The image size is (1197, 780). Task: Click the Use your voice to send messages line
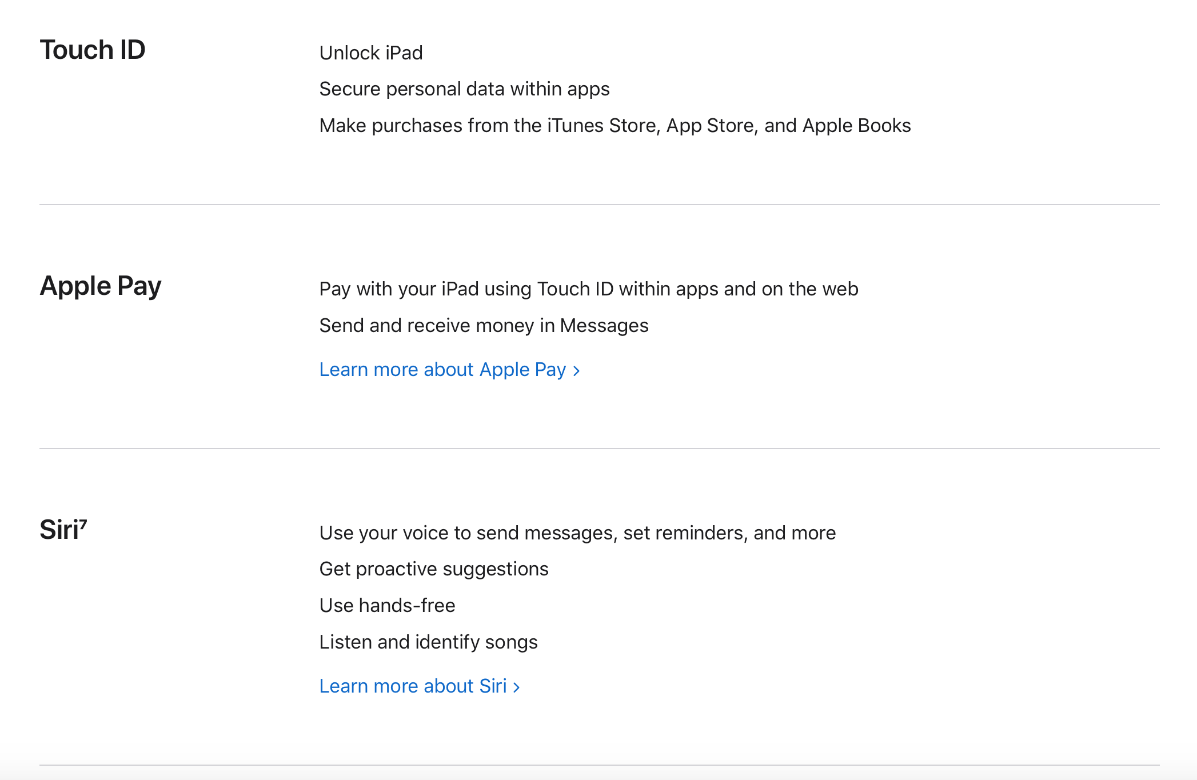(x=577, y=533)
